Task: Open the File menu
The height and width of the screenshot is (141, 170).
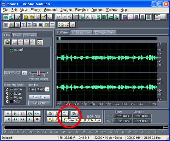Action: point(5,10)
